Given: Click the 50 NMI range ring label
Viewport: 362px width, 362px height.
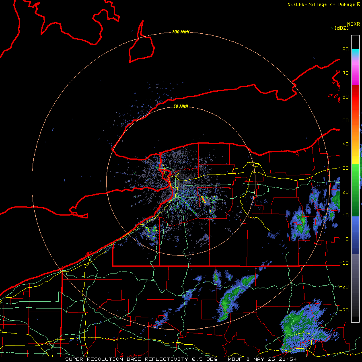Looking at the screenshot, I should [181, 106].
